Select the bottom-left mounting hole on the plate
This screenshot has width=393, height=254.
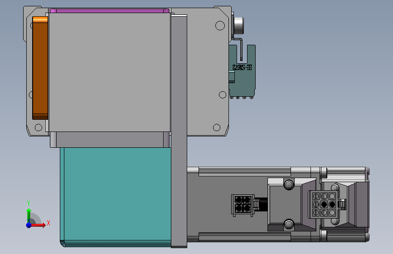[39, 127]
